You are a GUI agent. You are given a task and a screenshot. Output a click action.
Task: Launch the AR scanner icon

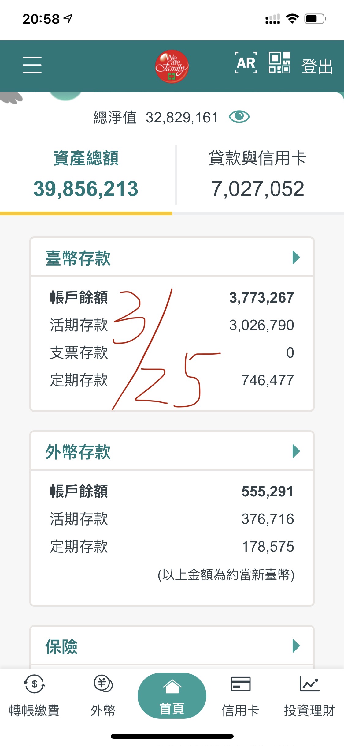(x=246, y=63)
